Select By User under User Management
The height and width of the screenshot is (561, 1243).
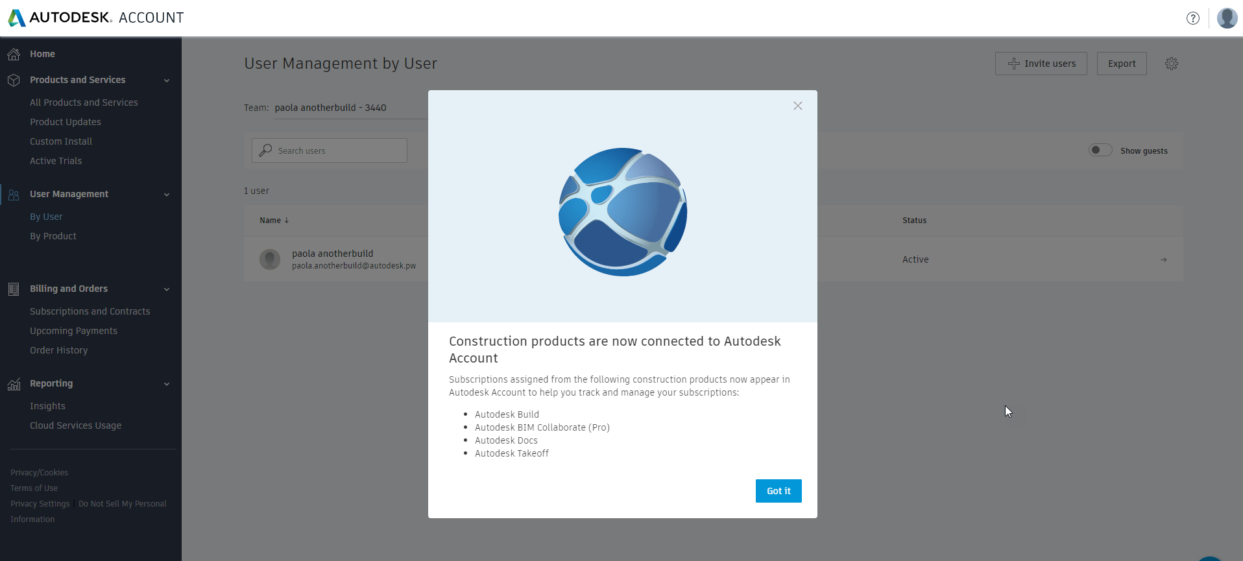pos(46,217)
